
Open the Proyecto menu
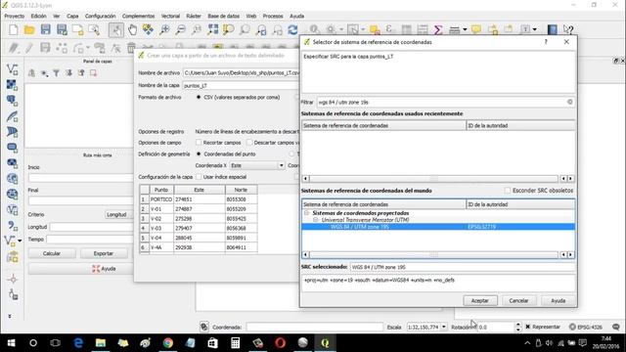15,16
